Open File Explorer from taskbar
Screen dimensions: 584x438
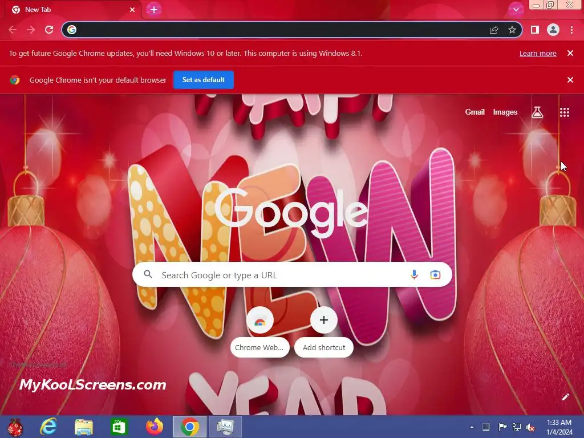[x=84, y=427]
